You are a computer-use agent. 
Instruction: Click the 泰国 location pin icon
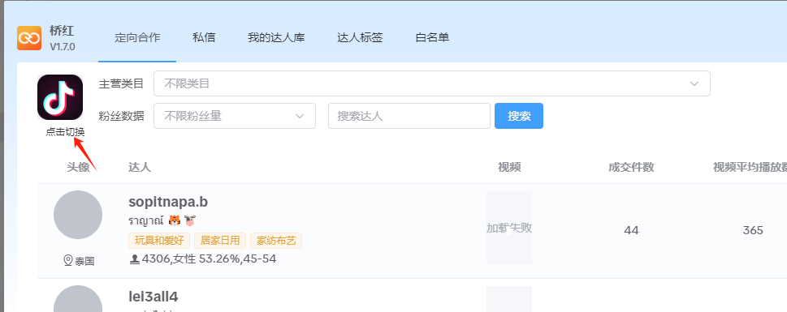point(68,260)
